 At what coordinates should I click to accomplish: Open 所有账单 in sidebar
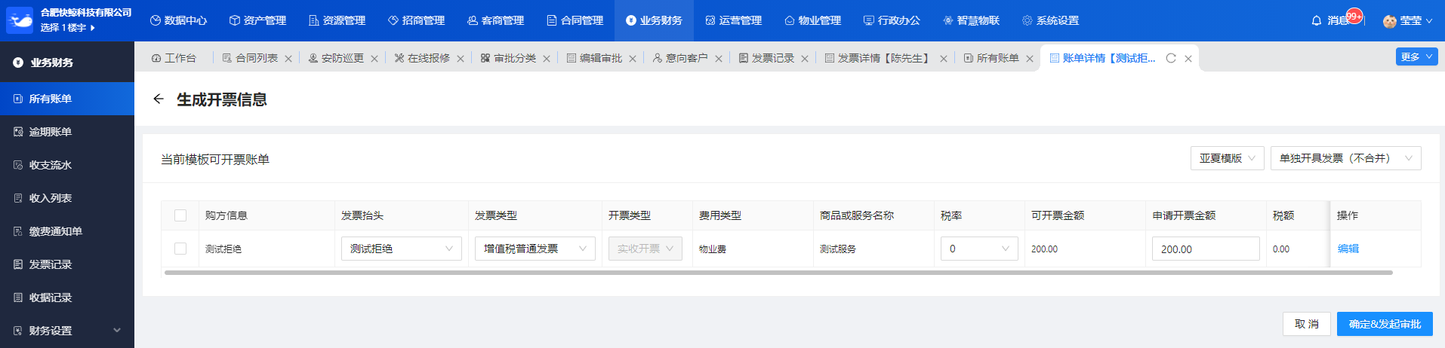tap(67, 99)
